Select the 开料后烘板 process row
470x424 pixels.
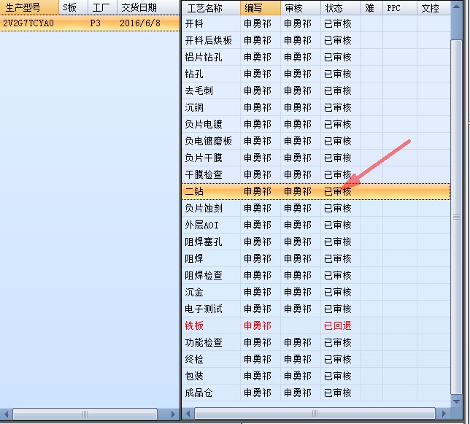(x=316, y=40)
